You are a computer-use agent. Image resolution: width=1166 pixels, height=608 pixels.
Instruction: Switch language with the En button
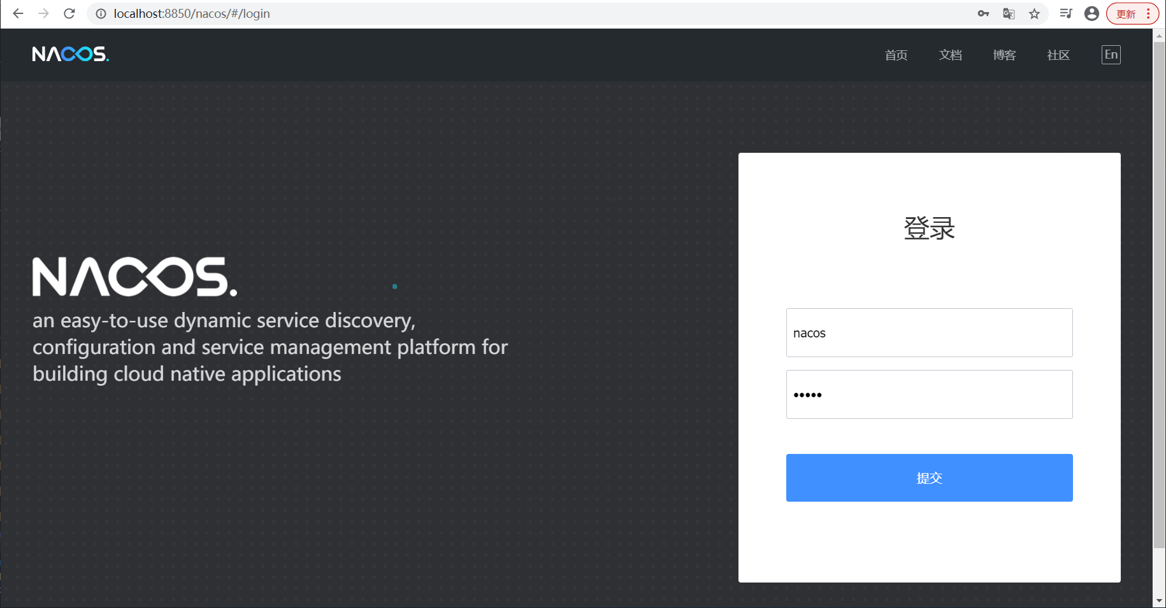(x=1111, y=55)
